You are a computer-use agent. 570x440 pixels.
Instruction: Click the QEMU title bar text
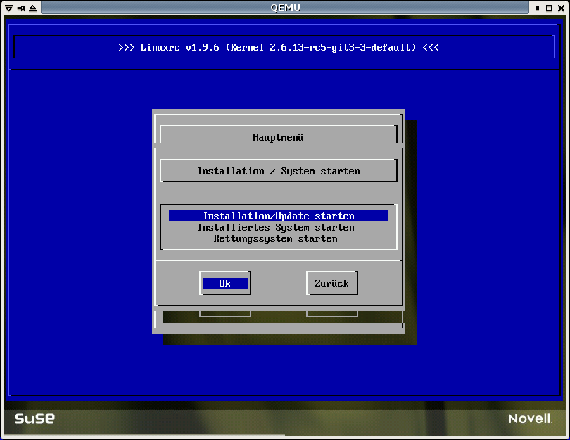click(x=284, y=7)
